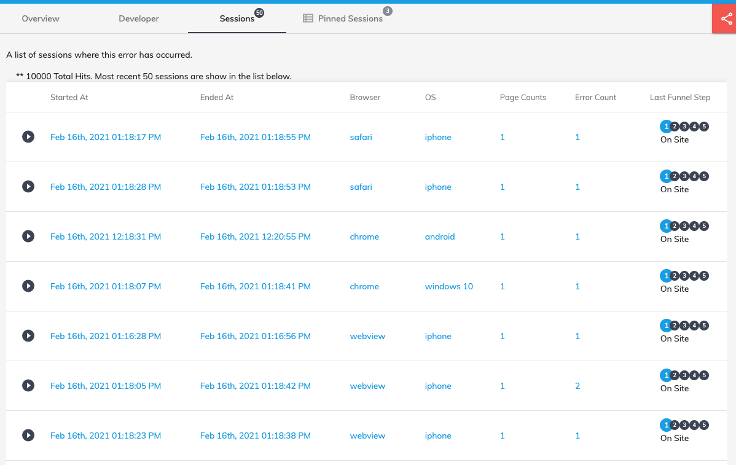736x465 pixels.
Task: Click error count 2 in webview row
Action: click(577, 386)
